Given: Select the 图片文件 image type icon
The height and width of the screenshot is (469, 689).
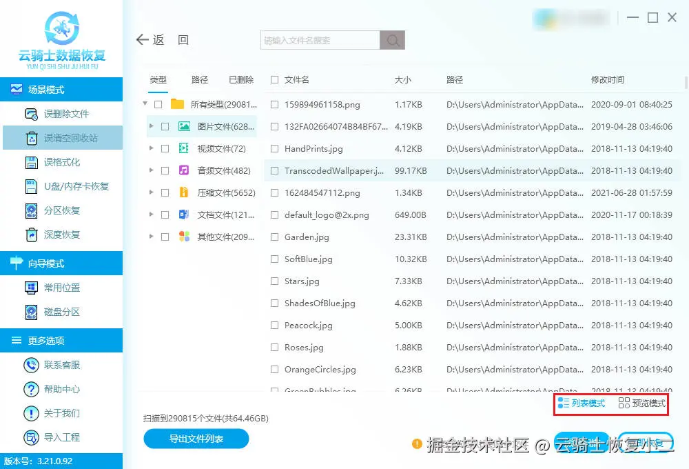Looking at the screenshot, I should [184, 127].
